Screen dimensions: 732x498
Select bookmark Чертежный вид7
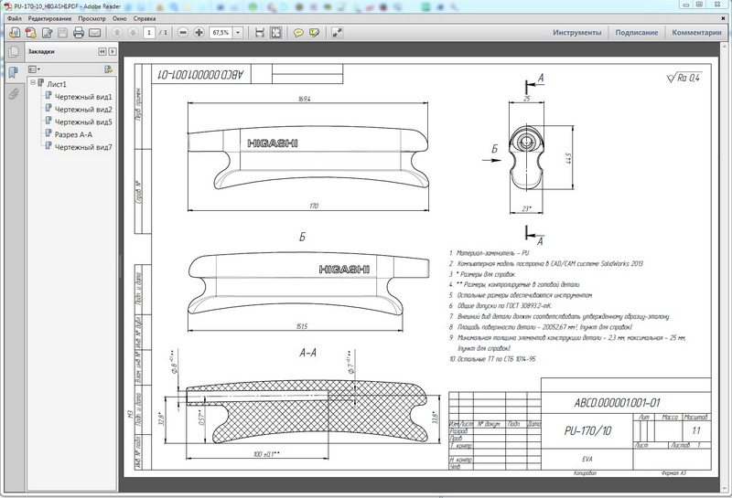click(83, 147)
